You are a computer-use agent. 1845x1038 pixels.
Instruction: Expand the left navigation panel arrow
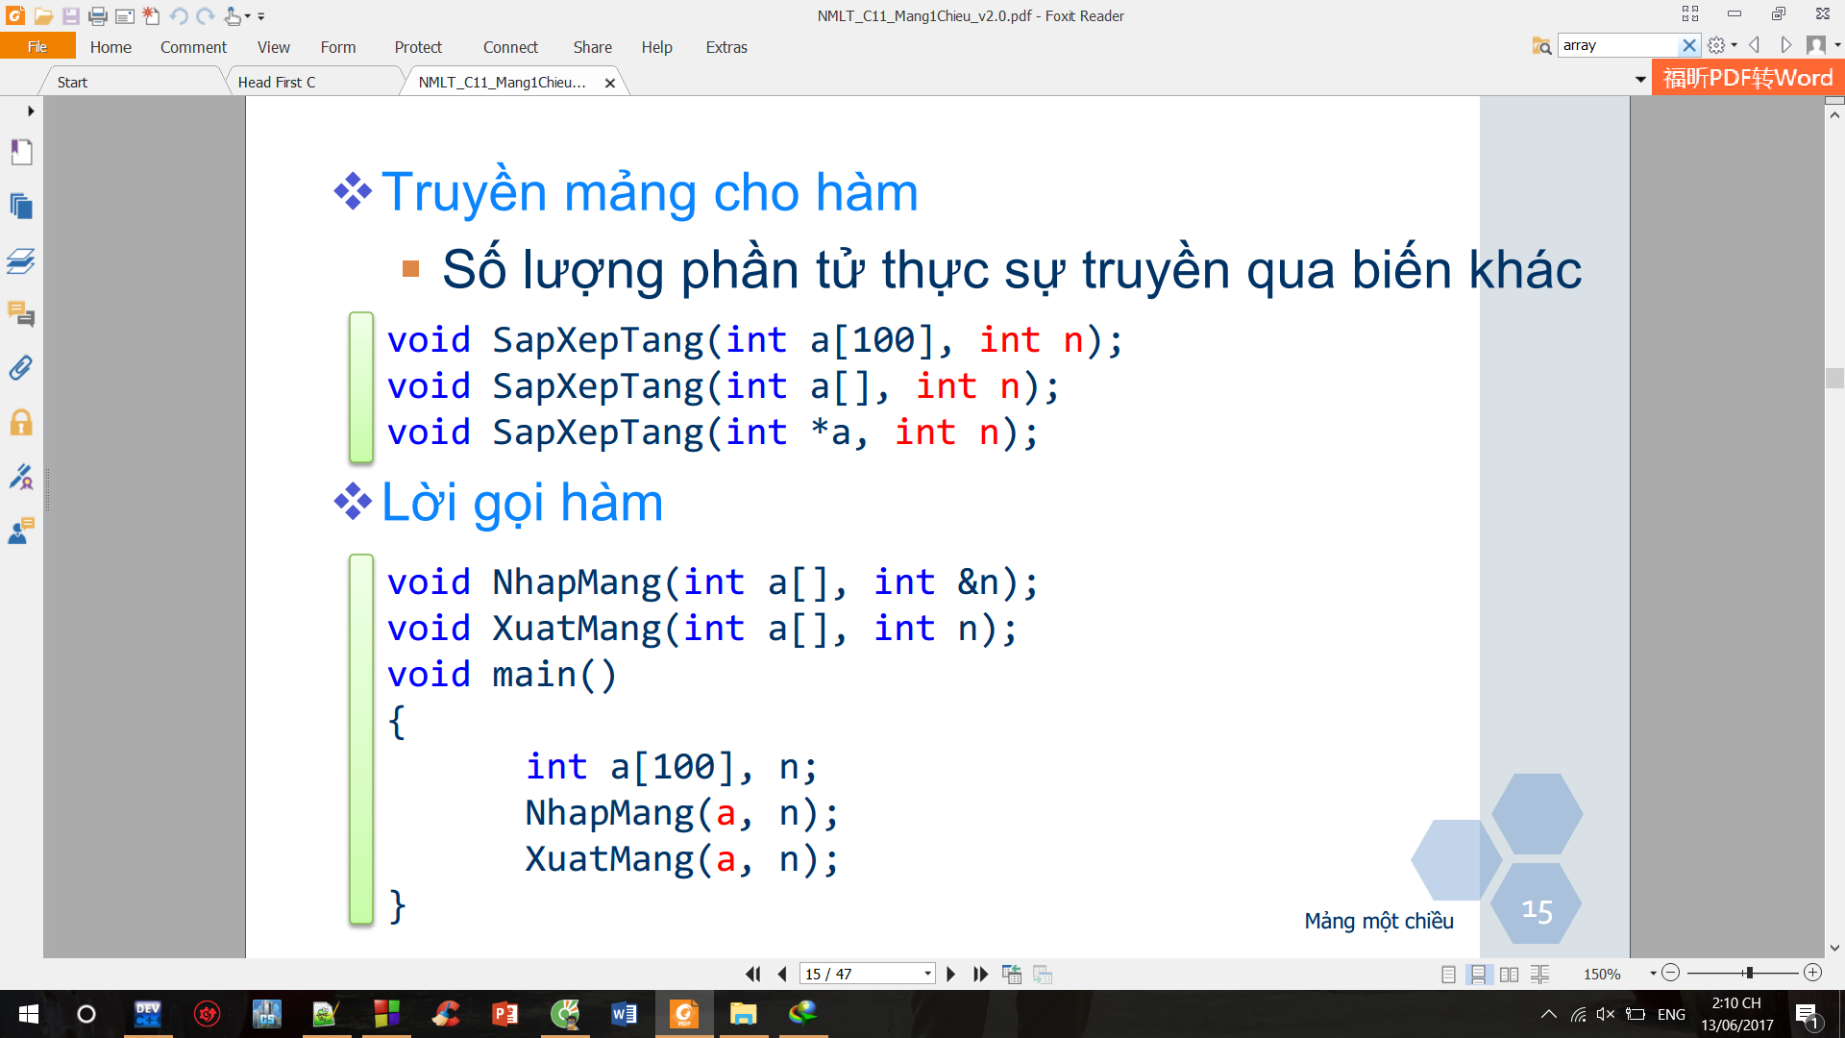(x=31, y=111)
